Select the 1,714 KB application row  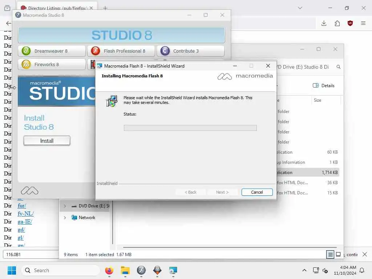click(308, 173)
